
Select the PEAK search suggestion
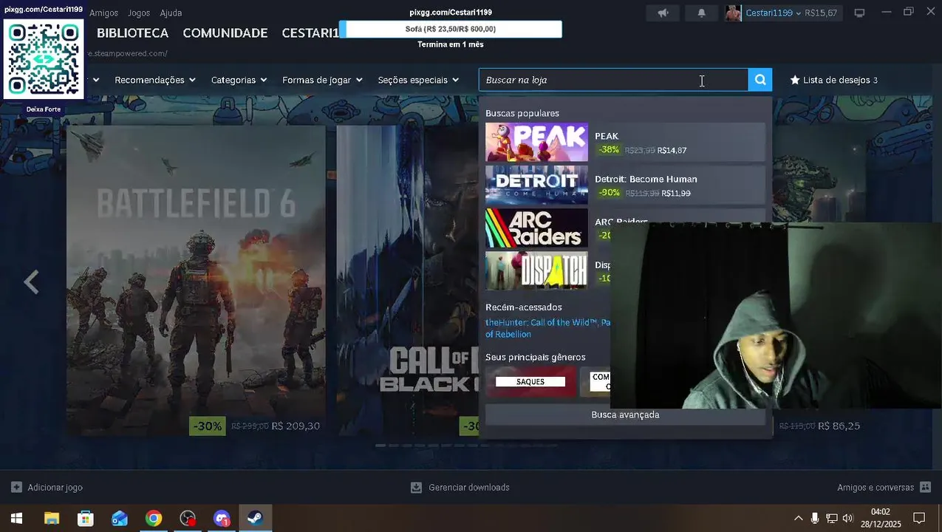coord(625,142)
